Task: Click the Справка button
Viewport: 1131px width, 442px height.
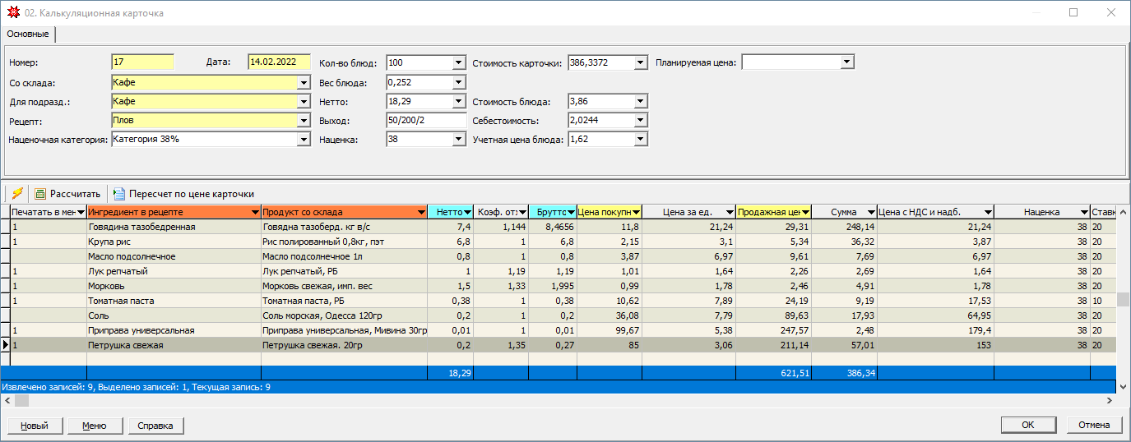Action: [x=155, y=426]
